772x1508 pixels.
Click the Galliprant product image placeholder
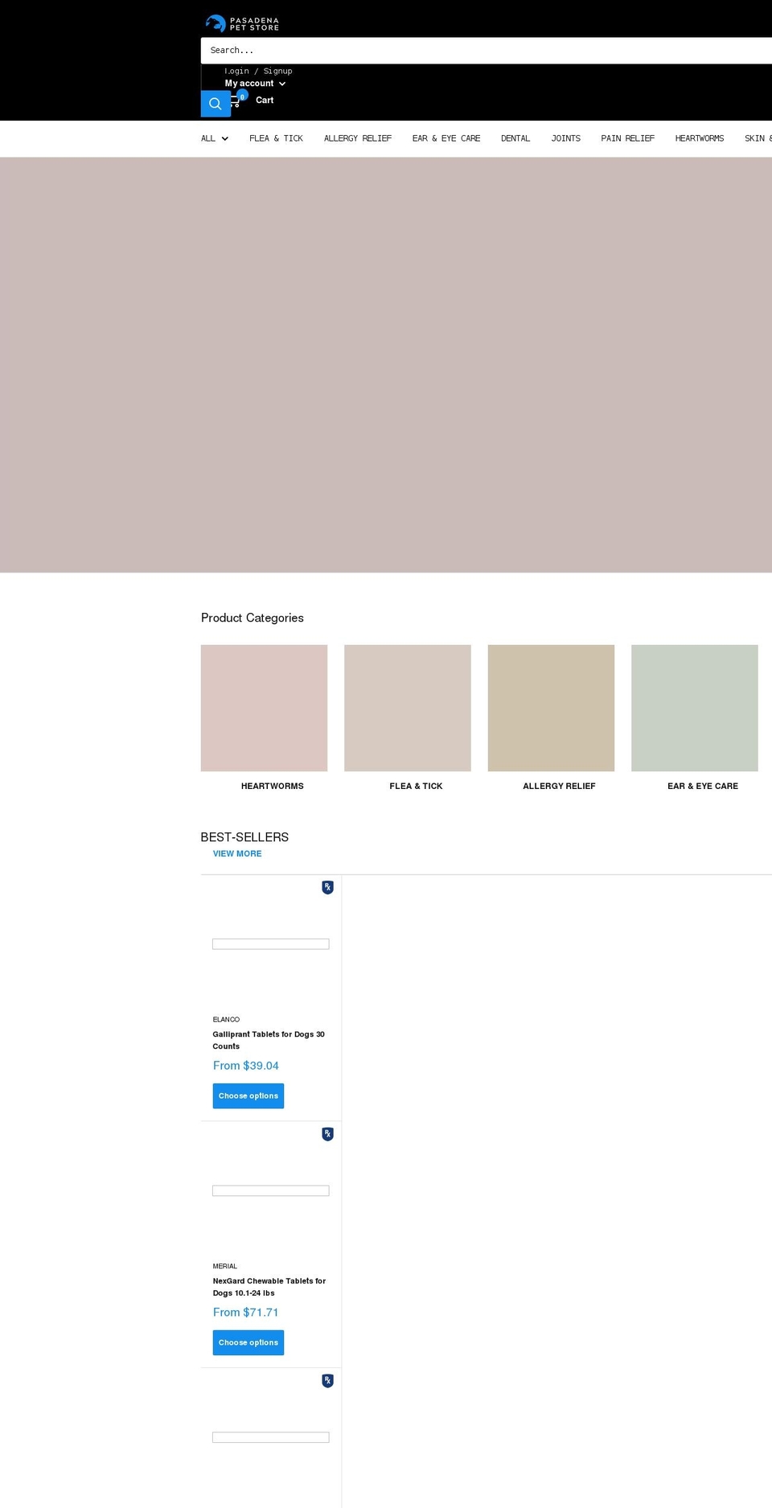pos(271,944)
